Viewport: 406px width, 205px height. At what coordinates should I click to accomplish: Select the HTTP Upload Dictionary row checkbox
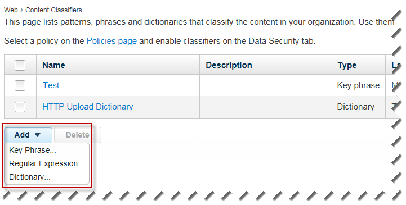20,107
